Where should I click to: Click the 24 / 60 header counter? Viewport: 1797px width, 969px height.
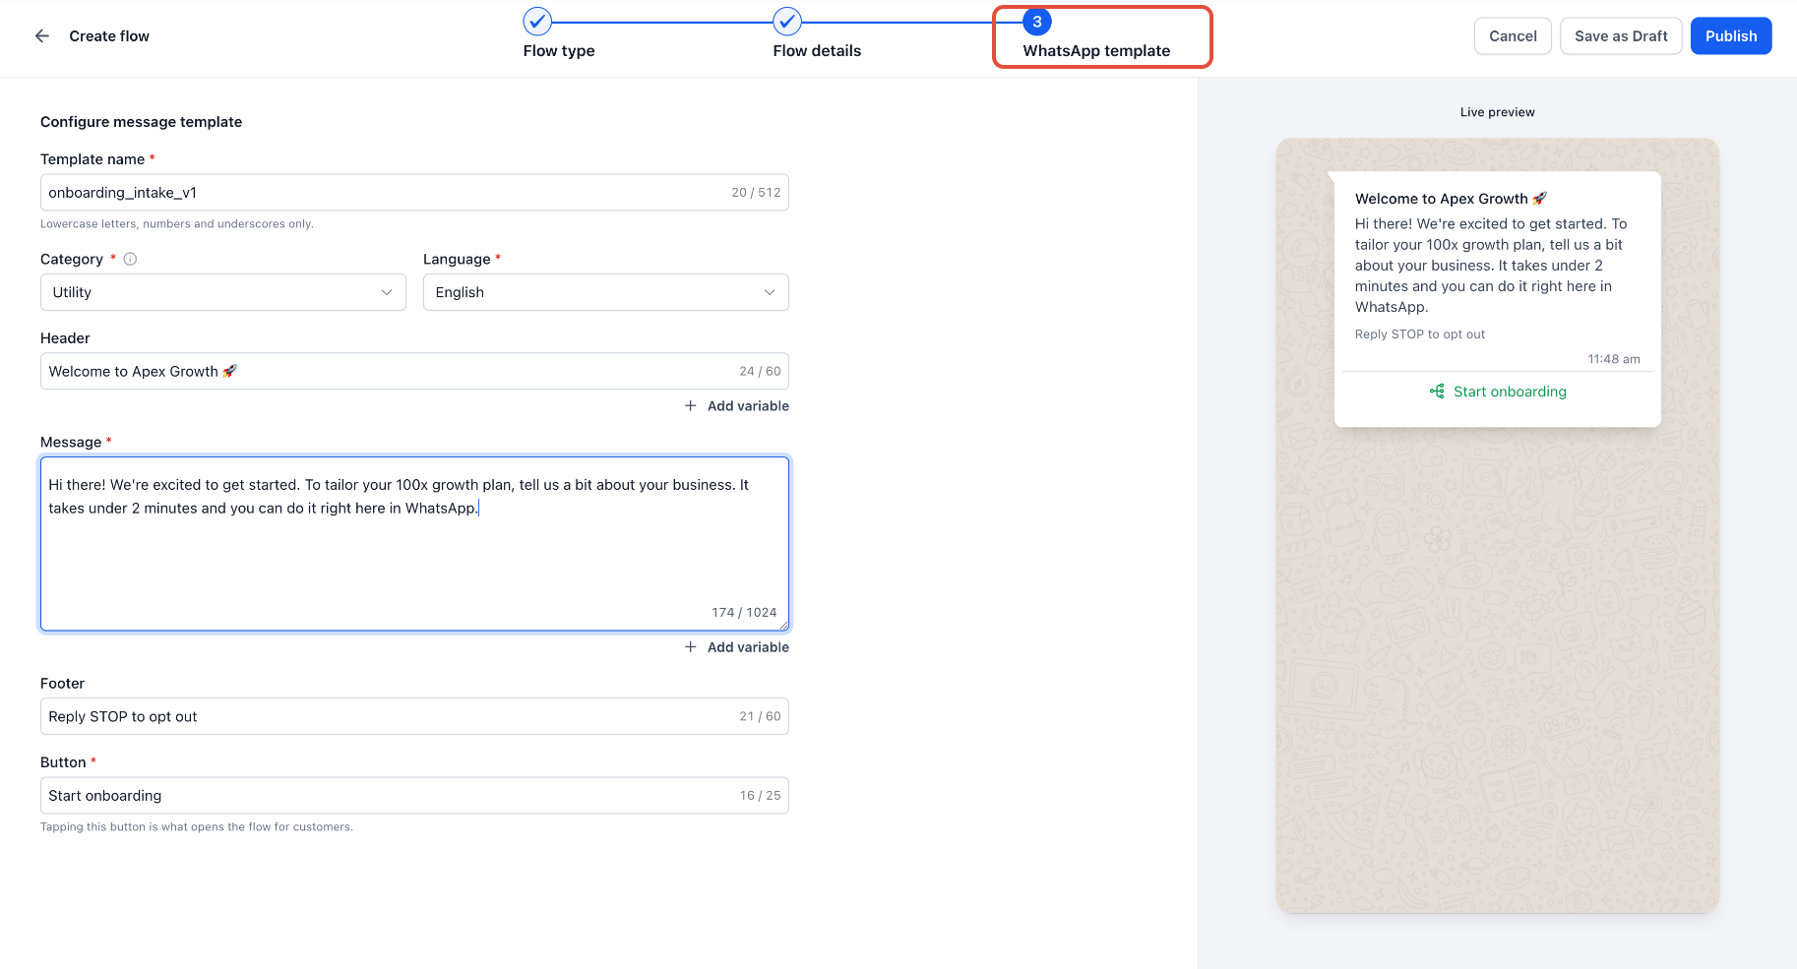[760, 371]
